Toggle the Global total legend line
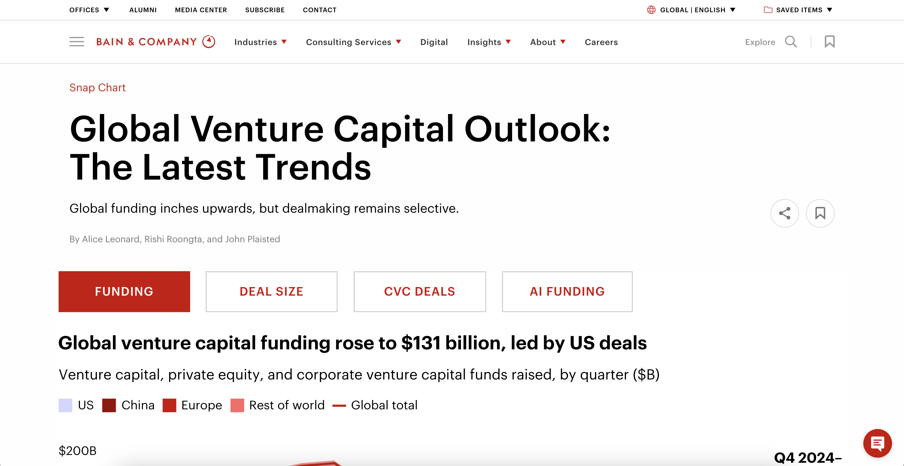This screenshot has width=904, height=466. click(x=339, y=405)
